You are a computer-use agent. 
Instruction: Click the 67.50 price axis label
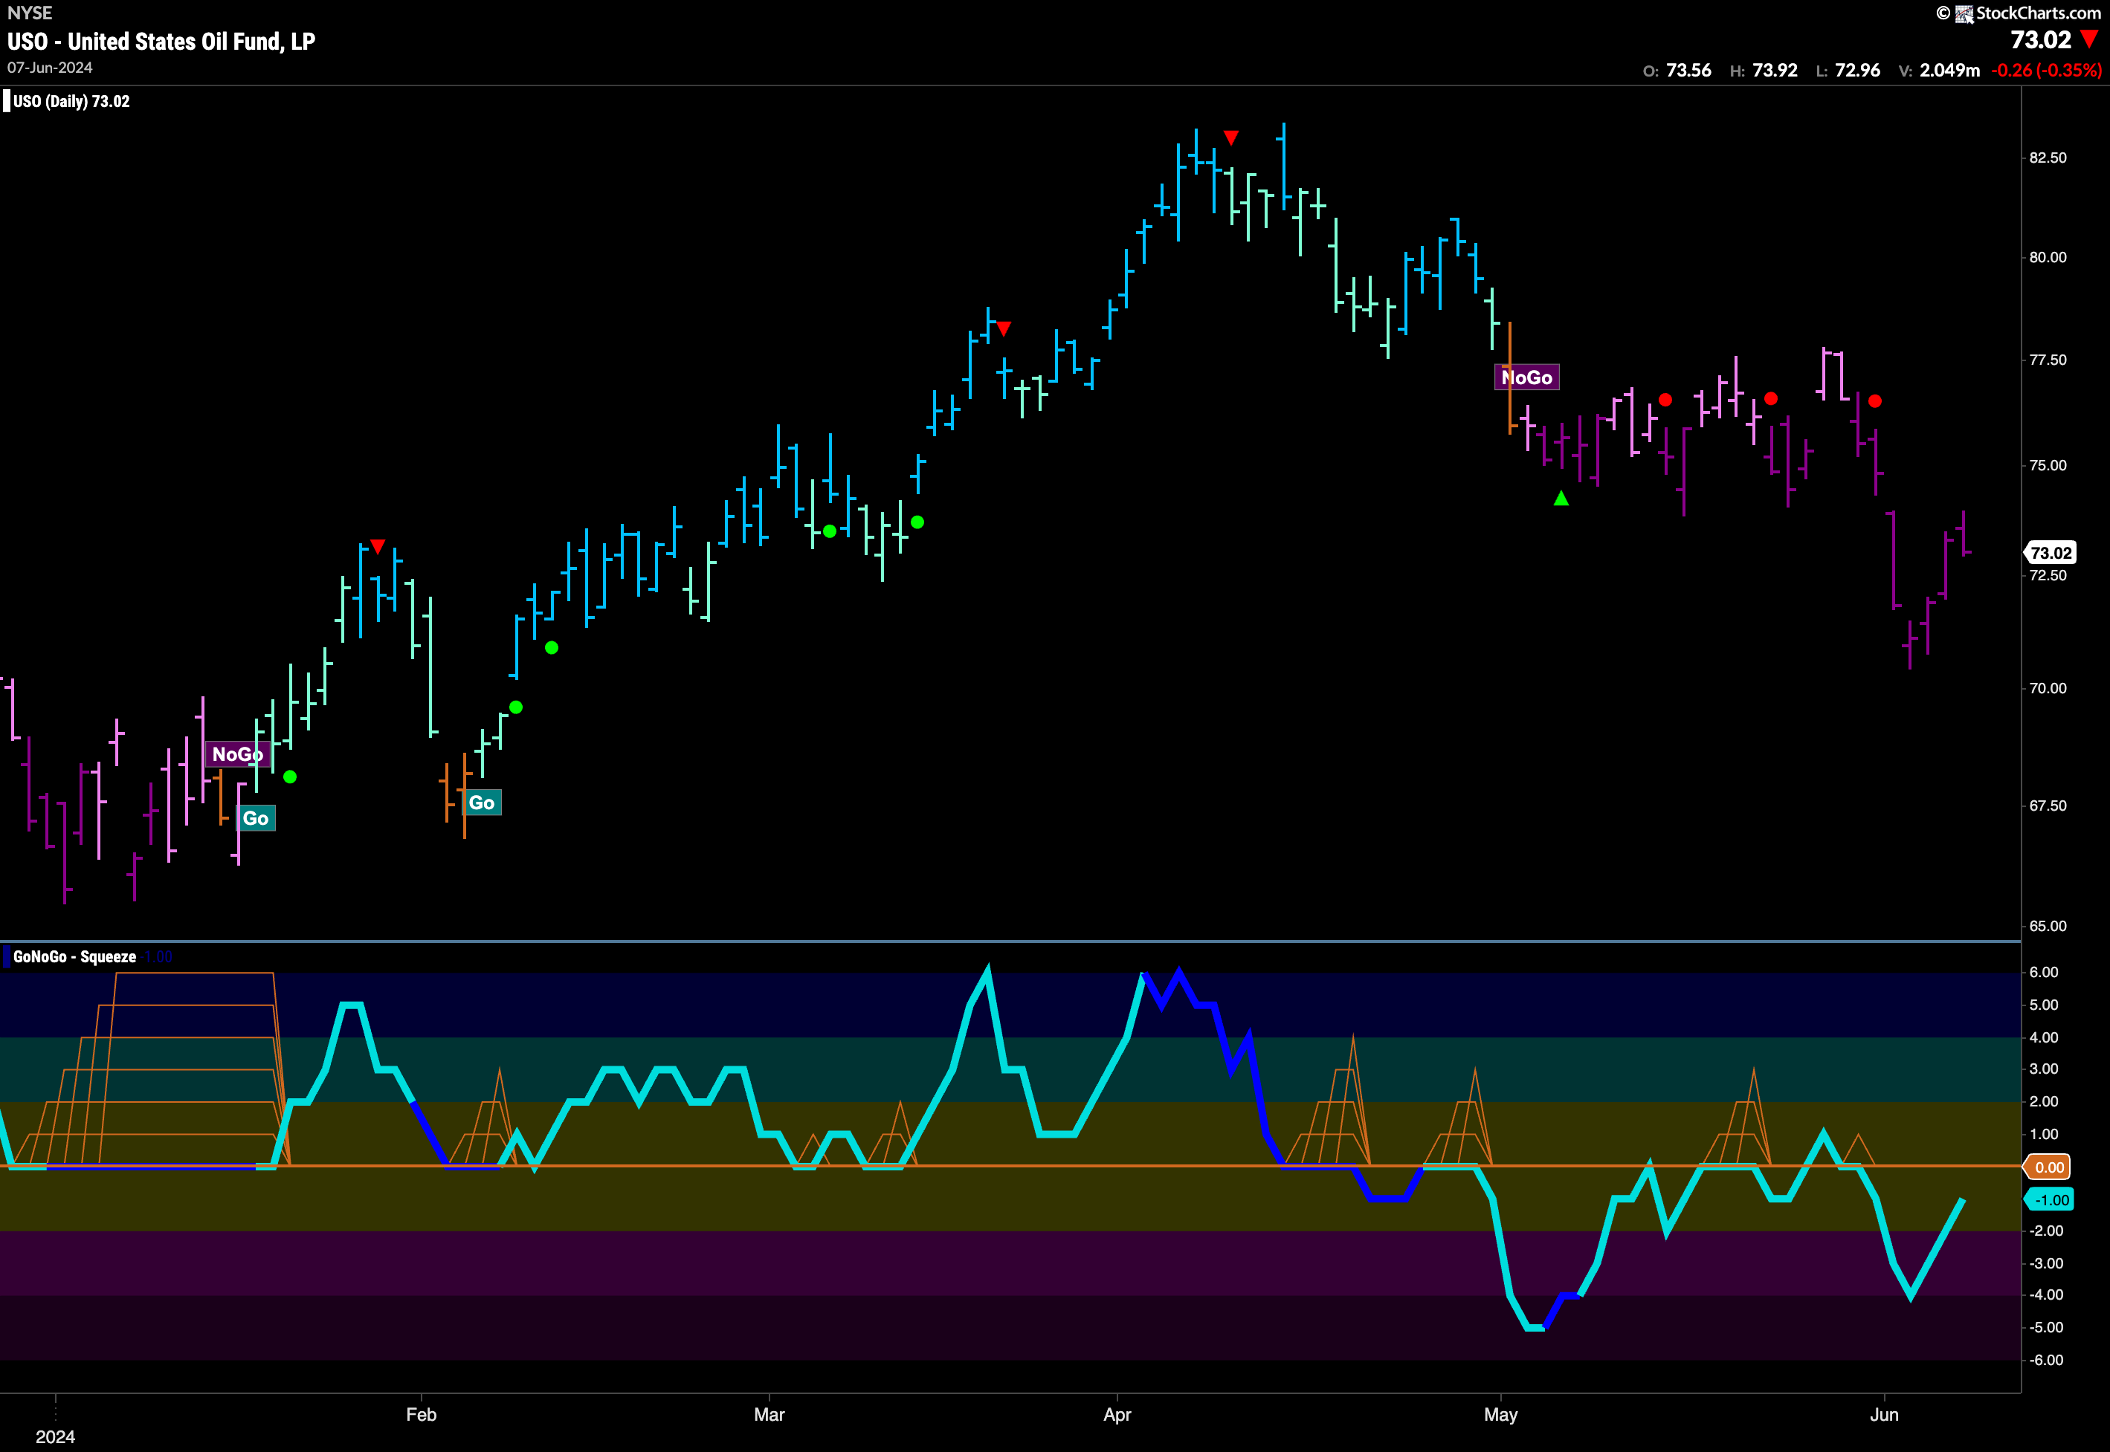point(2048,806)
